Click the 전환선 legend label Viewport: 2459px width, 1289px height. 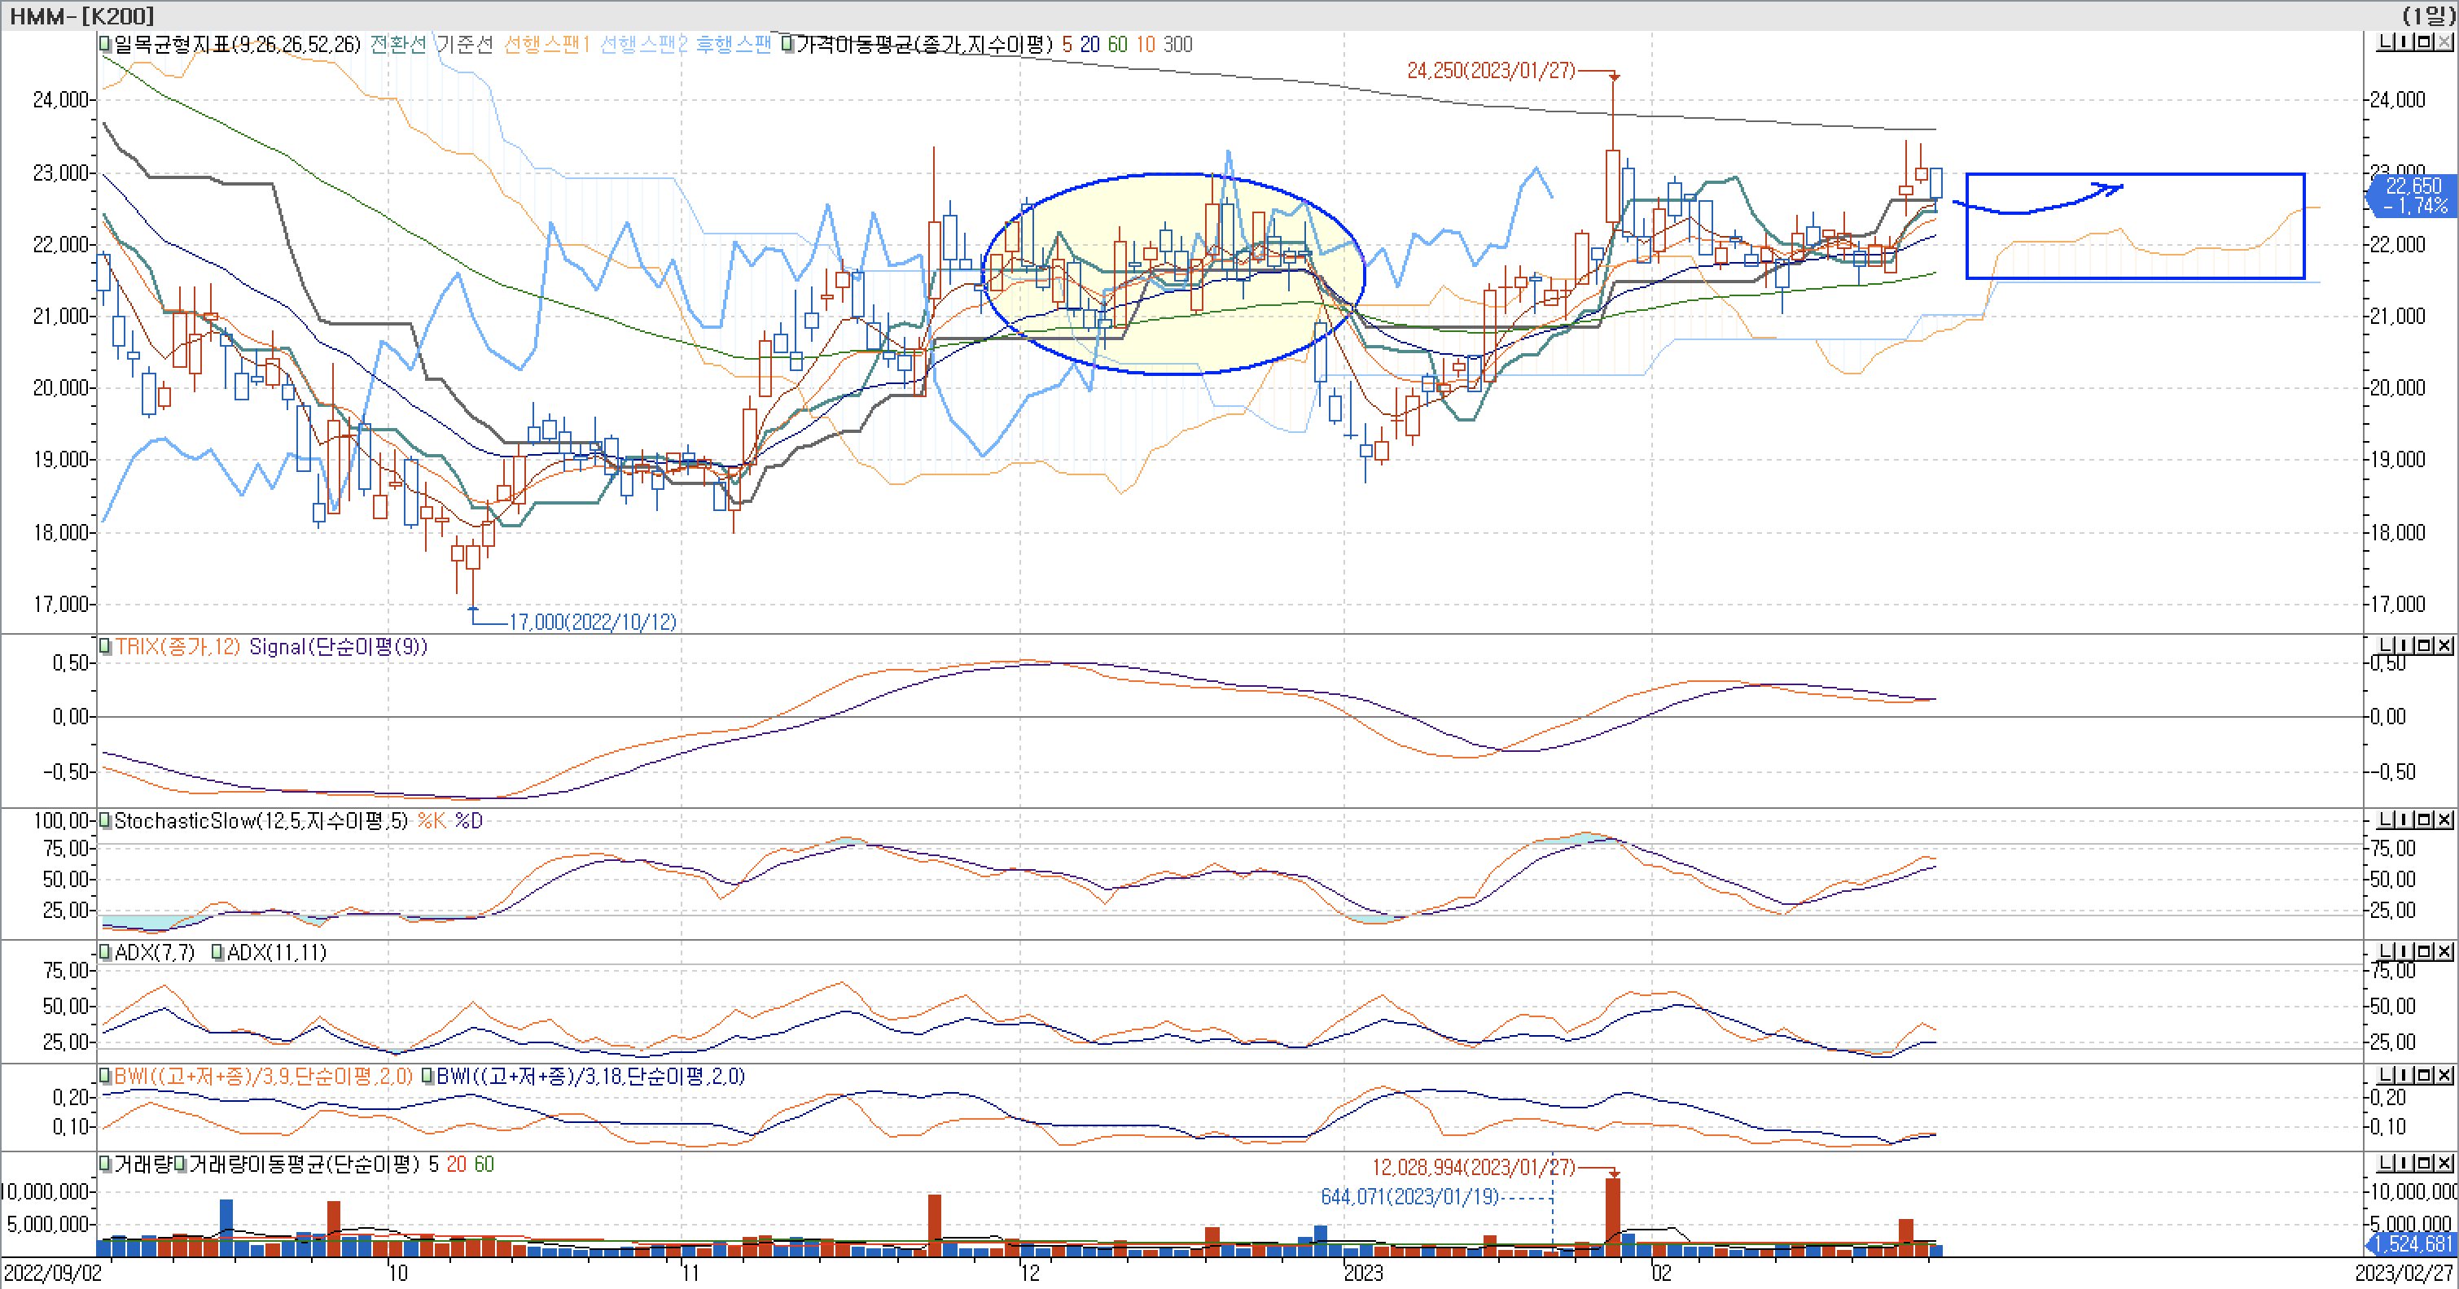pos(398,44)
